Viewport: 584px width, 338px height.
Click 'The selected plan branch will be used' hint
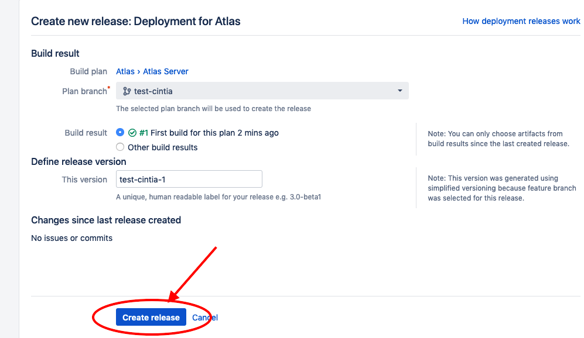pos(213,109)
